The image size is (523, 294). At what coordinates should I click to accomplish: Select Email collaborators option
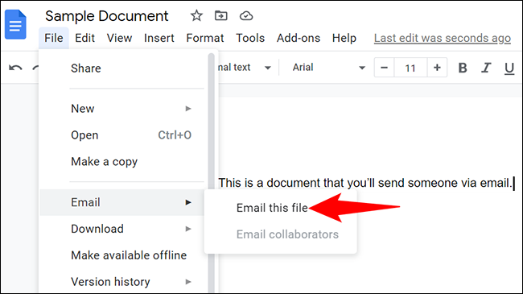[281, 234]
